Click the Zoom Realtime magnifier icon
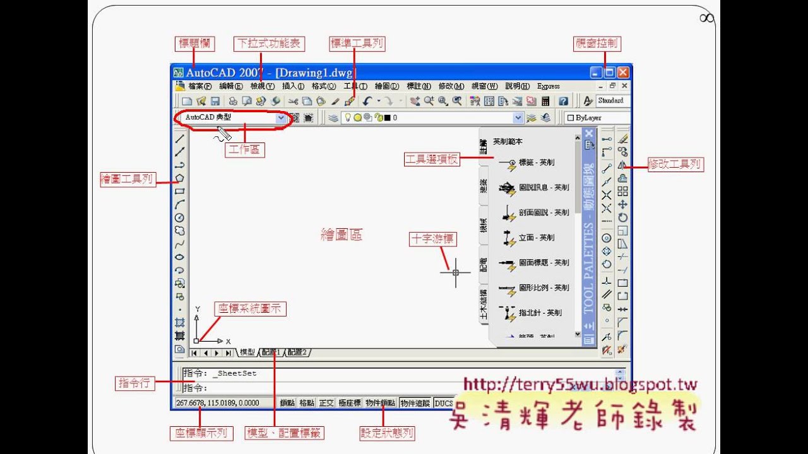 (429, 101)
